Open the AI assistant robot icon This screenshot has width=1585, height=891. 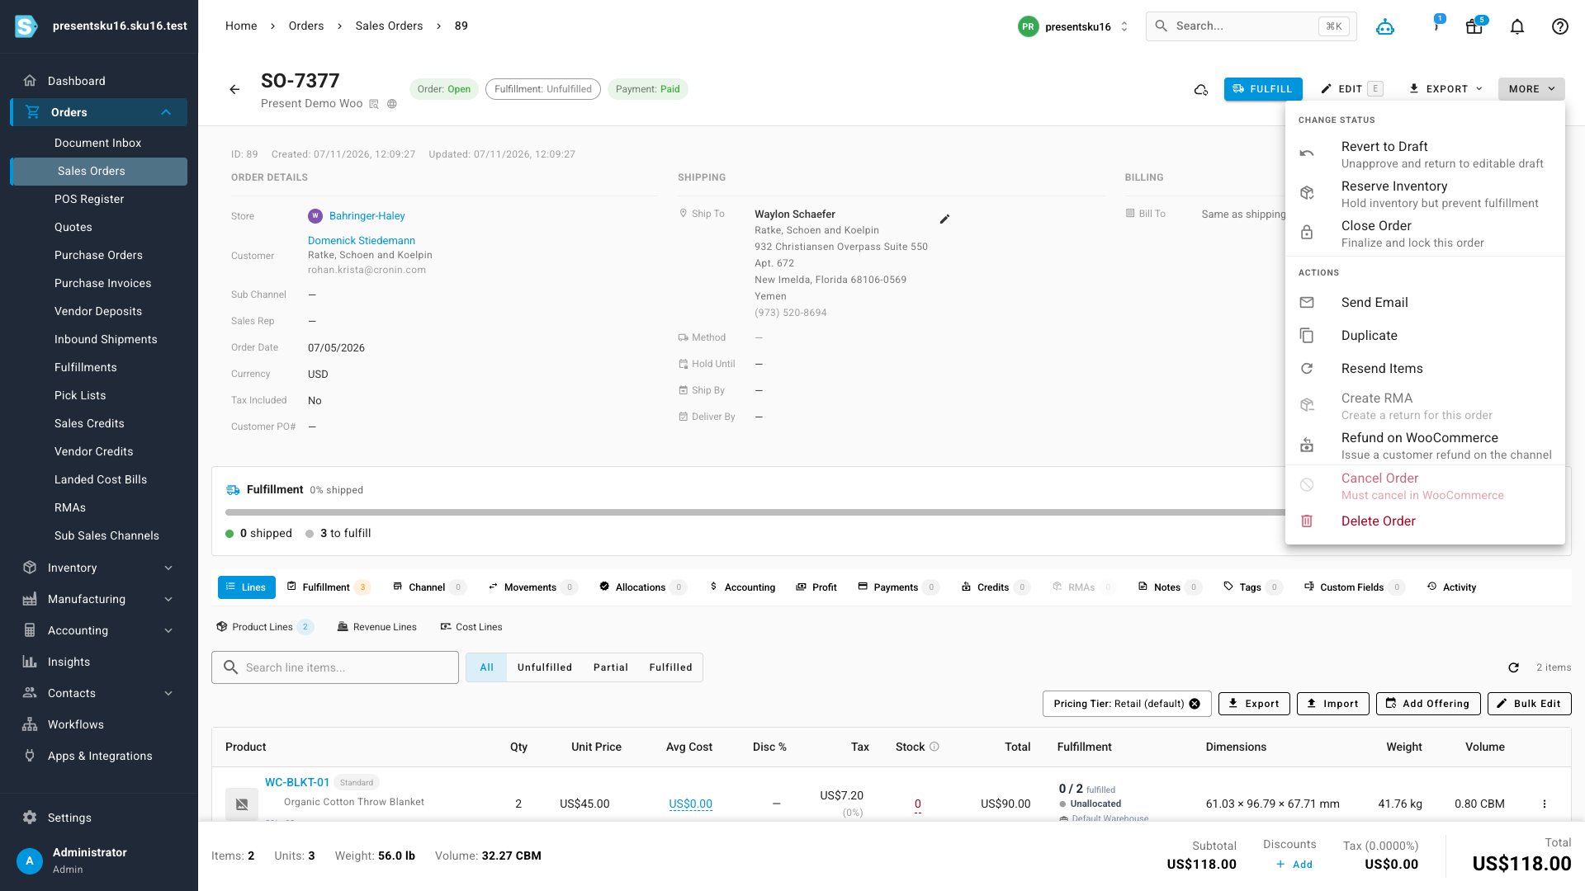[1385, 26]
